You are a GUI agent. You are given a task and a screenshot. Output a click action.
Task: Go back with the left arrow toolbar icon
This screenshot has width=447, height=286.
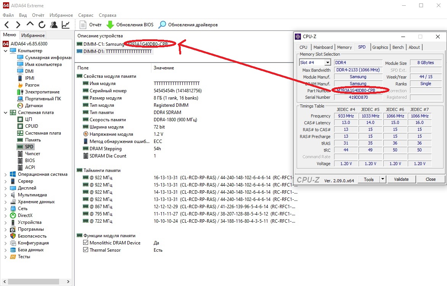click(x=7, y=25)
